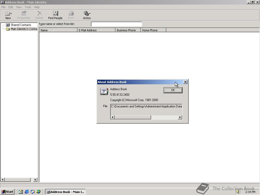Sort by Home Phone column header
The width and height of the screenshot is (260, 195).
[153, 30]
